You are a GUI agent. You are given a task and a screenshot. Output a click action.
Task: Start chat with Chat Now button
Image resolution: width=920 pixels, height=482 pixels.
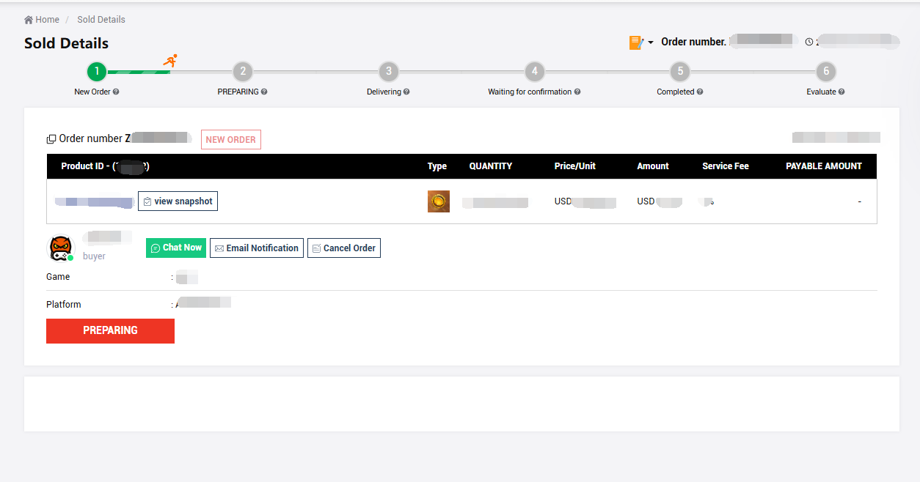click(176, 248)
